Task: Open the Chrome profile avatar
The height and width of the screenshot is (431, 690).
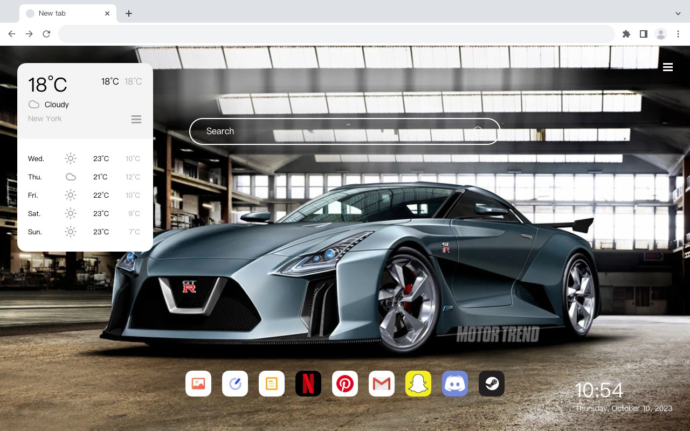Action: pos(661,34)
